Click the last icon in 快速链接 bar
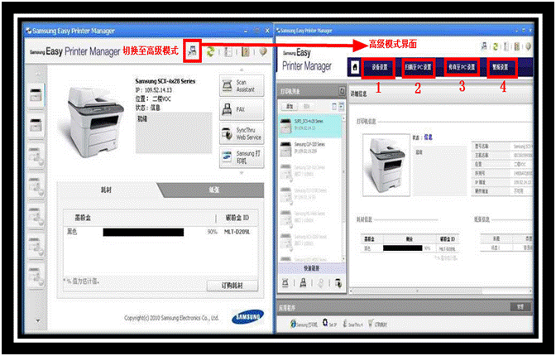Screen dimensions: 556x356 338,283
